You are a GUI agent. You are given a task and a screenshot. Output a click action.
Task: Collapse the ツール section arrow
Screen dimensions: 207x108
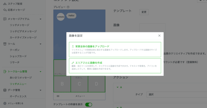click(x=41, y=44)
